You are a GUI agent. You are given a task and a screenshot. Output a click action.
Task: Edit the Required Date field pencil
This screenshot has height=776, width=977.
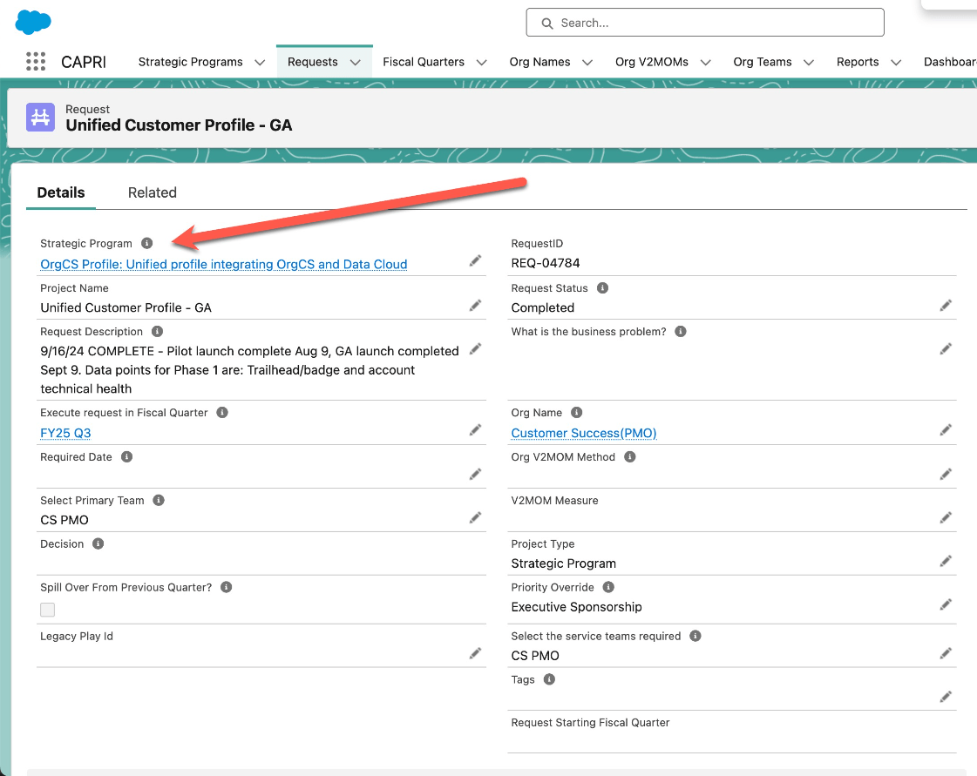475,475
